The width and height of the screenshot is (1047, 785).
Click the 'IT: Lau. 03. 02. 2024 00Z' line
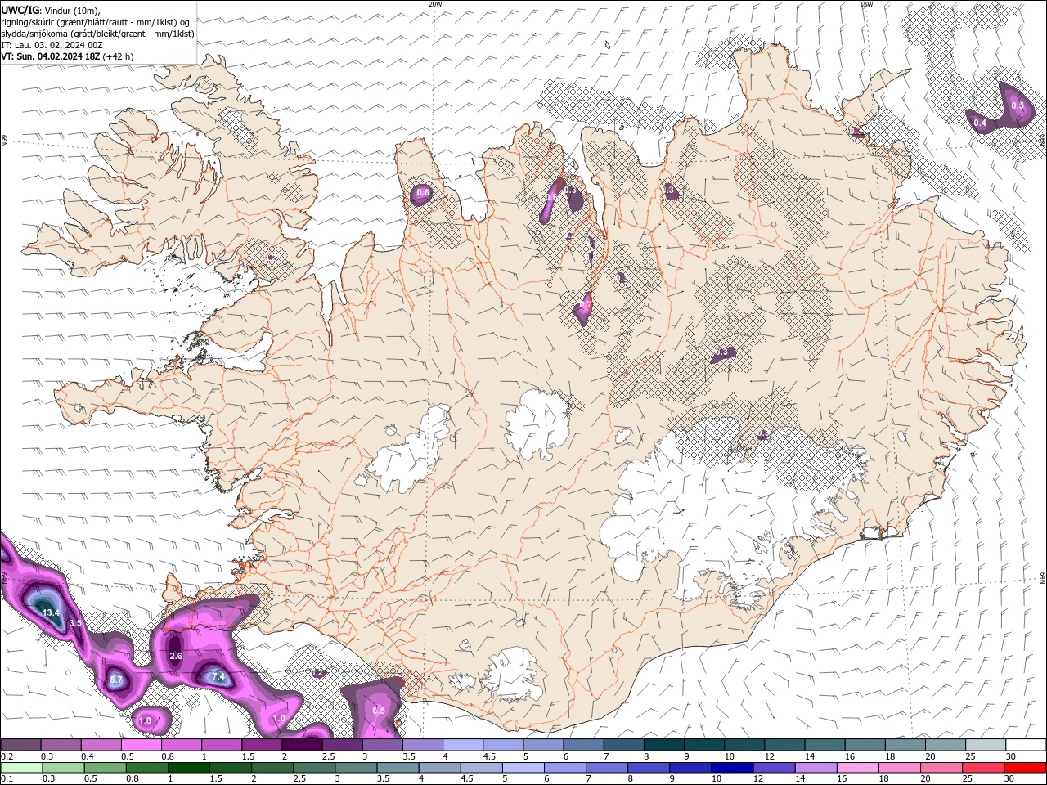[52, 45]
